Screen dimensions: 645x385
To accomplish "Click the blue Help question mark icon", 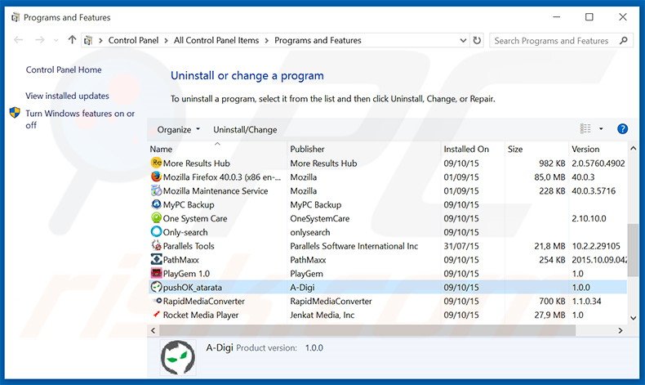I will point(622,129).
